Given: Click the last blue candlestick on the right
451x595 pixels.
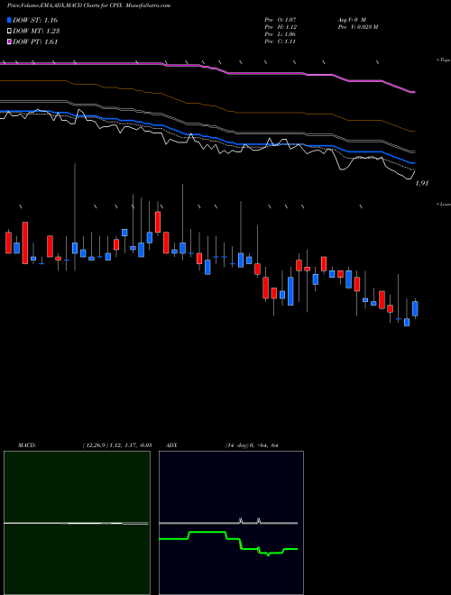Looking at the screenshot, I should click(x=415, y=308).
